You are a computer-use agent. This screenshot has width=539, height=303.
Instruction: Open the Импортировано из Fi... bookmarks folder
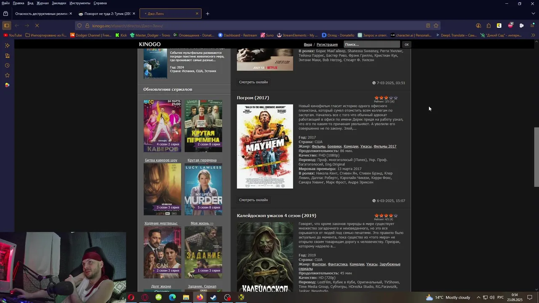tap(46, 35)
